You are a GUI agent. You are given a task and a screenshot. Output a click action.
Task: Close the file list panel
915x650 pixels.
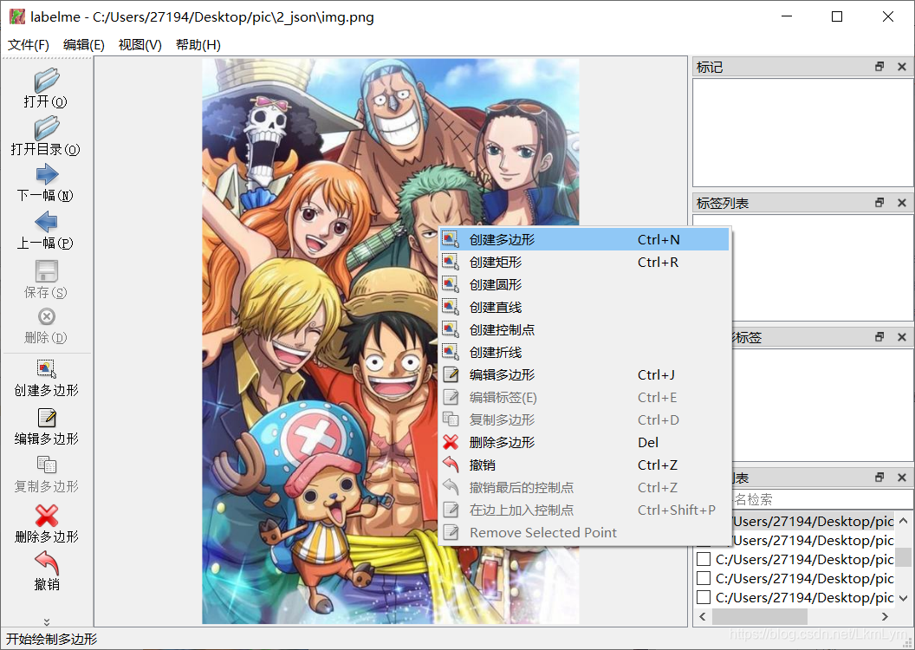point(902,477)
